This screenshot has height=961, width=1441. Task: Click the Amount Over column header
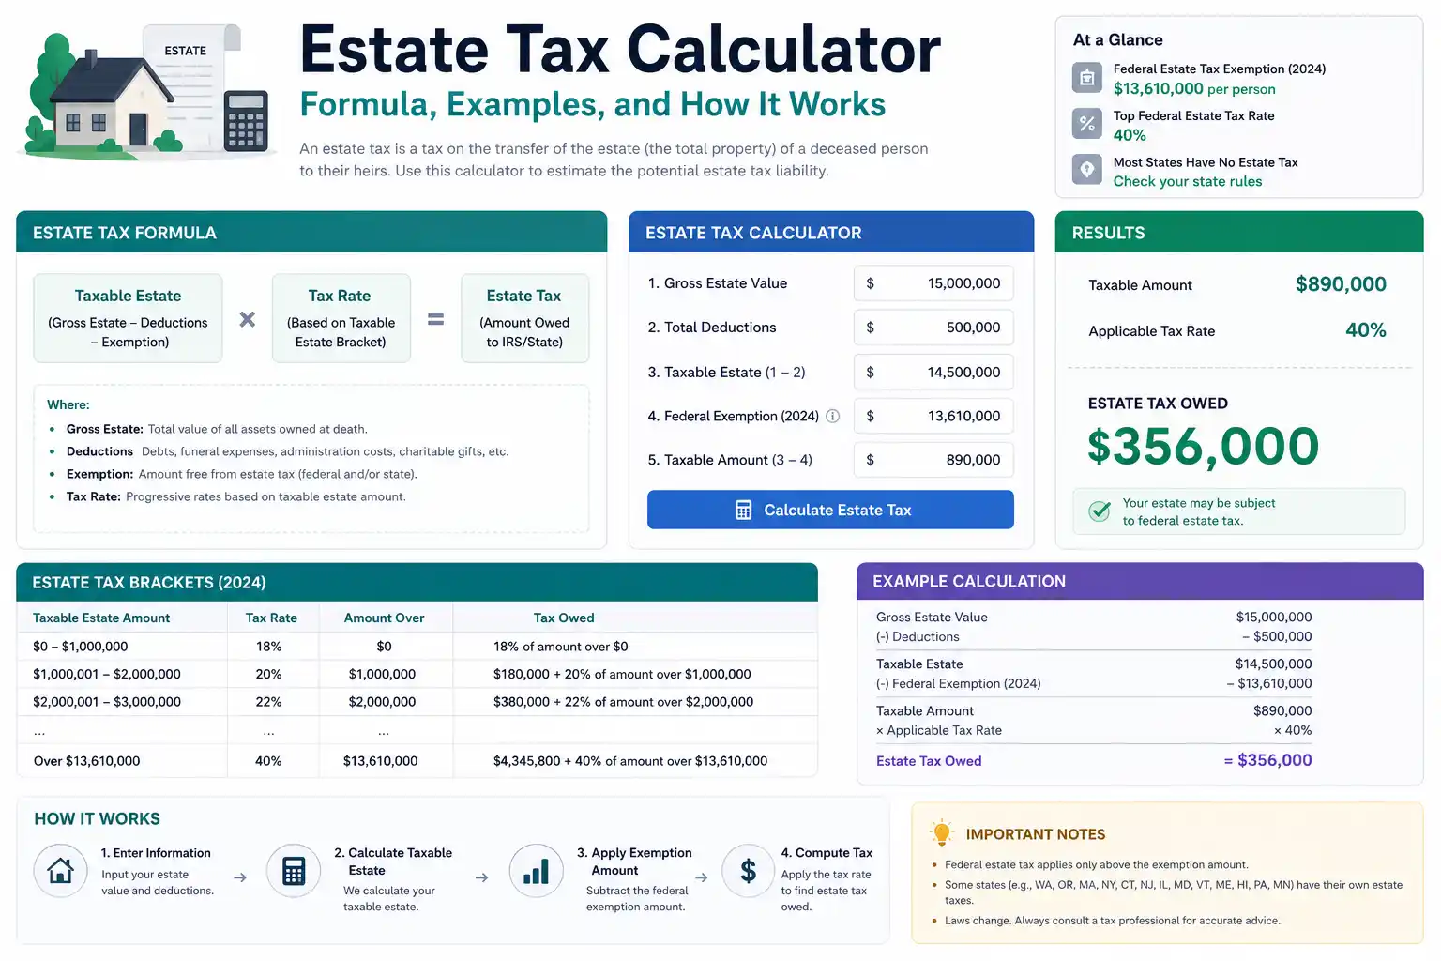pos(384,618)
